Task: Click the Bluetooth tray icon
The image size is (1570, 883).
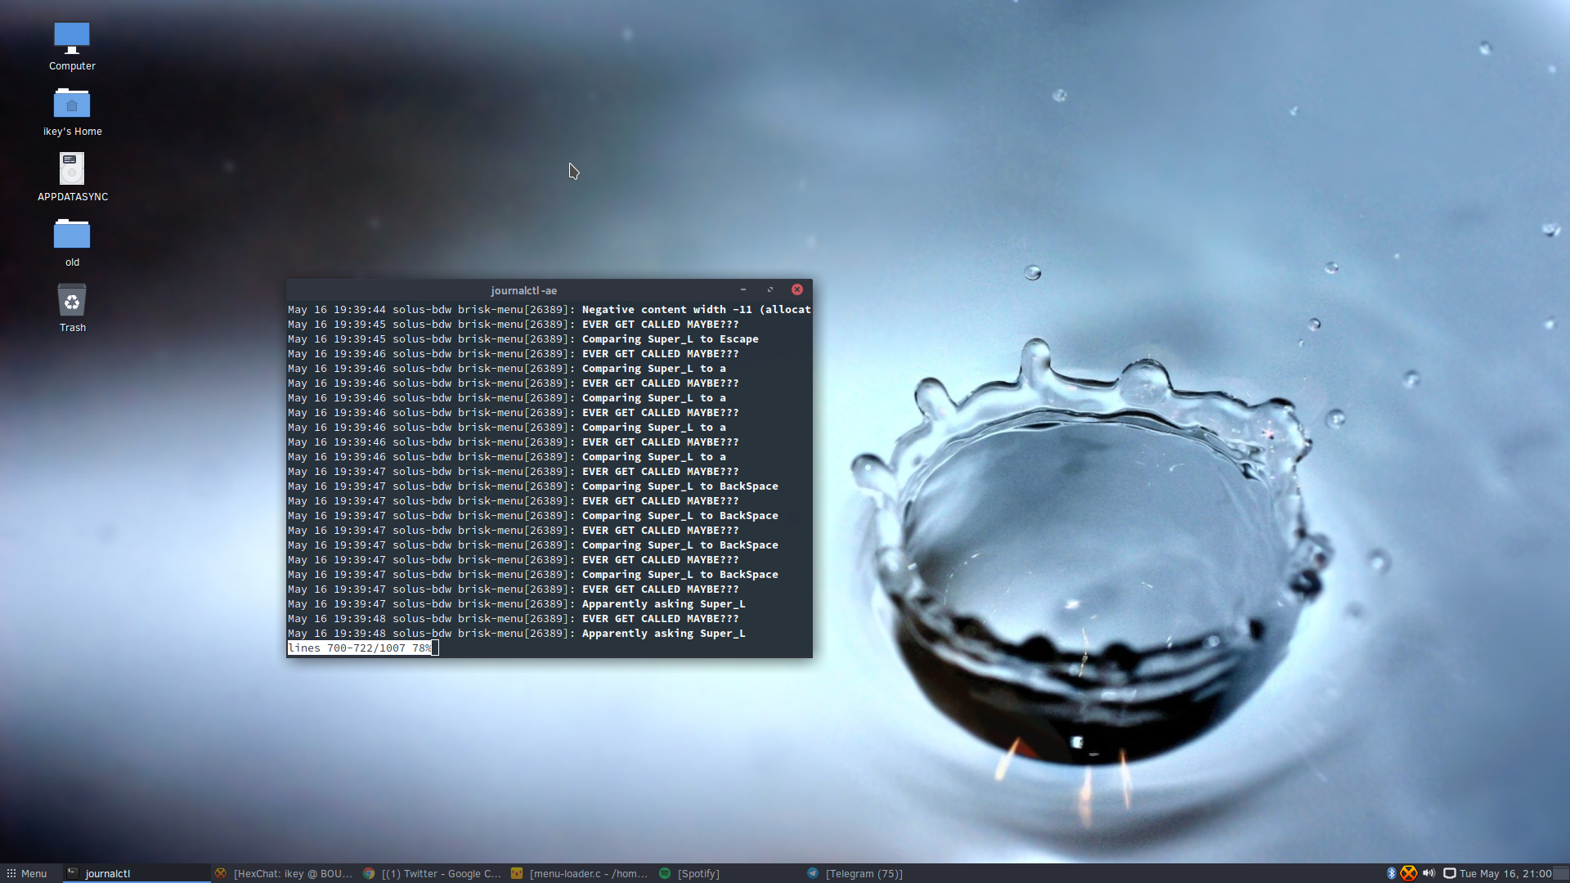Action: [1391, 873]
